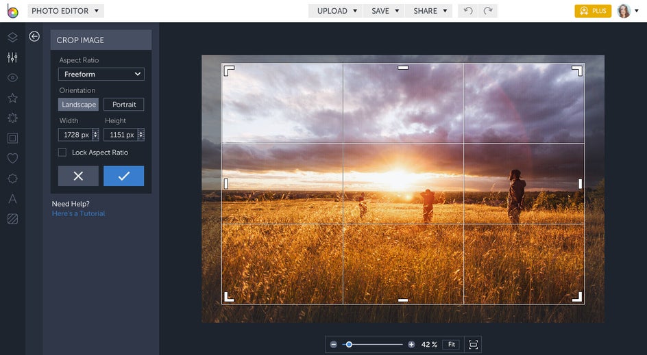
Task: Click the bottom-right crop corner handle
Action: click(577, 297)
